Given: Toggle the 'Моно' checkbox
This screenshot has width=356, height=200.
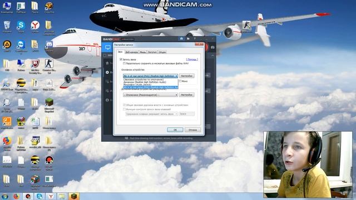Looking at the screenshot, I should click(180, 81).
